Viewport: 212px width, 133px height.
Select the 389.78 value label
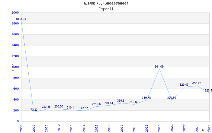click(x=147, y=98)
